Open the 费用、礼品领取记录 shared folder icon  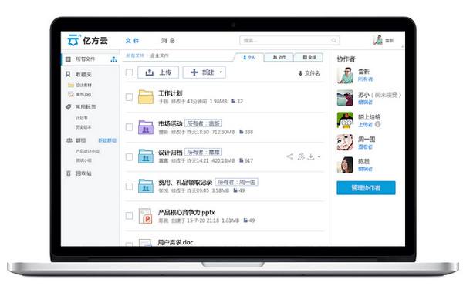coord(146,186)
